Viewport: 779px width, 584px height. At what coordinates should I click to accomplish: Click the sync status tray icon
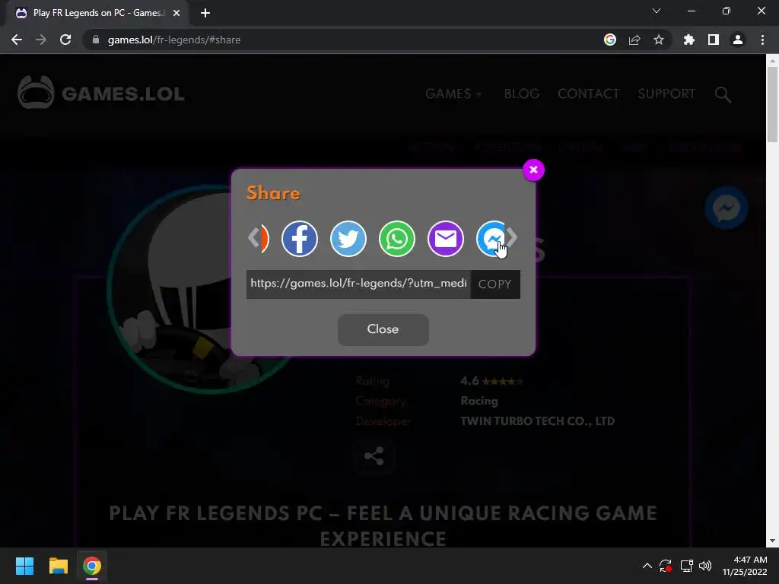(x=666, y=566)
